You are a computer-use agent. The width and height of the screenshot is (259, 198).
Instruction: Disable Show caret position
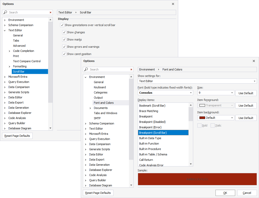64,54
